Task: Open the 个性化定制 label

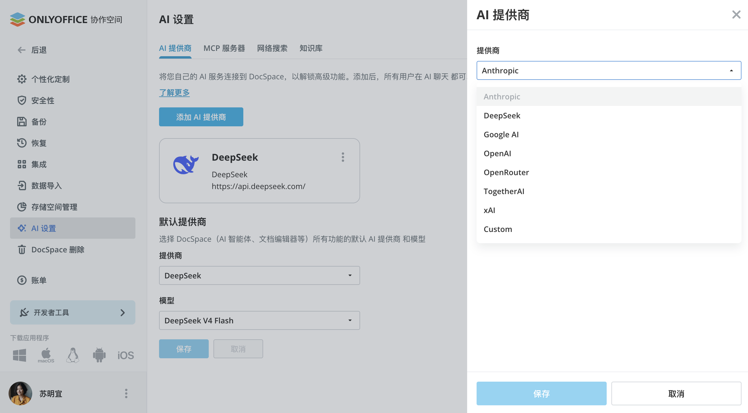Action: tap(50, 79)
